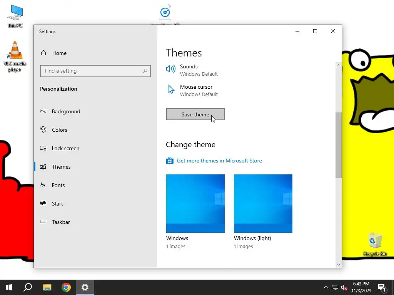Open Start settings page
Screen dimensions: 394x295
(x=57, y=204)
